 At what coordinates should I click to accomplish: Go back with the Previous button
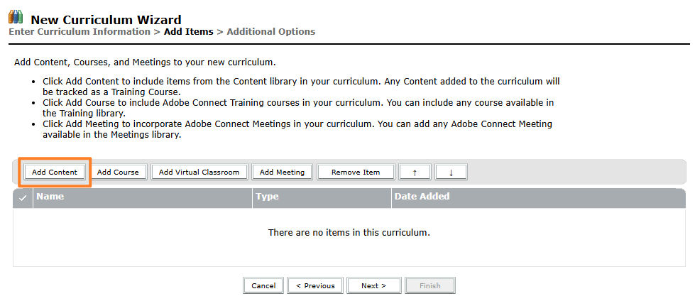(315, 285)
